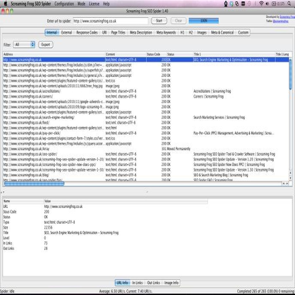
Task: Click the Clear button
Action: click(x=178, y=21)
